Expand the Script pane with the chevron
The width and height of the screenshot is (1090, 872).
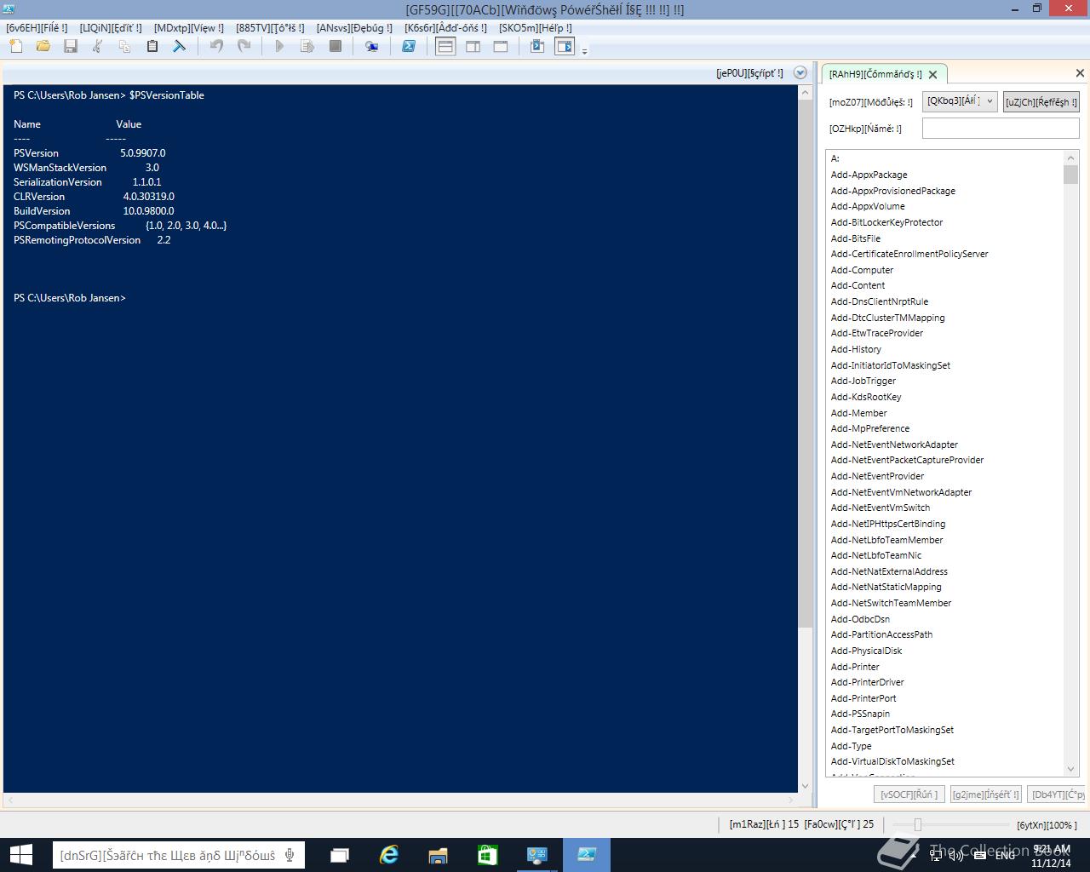coord(800,73)
